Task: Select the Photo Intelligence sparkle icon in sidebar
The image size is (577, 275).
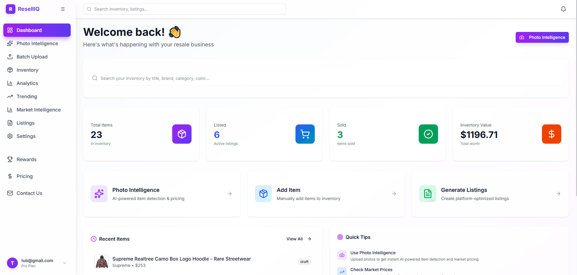Action: click(10, 43)
